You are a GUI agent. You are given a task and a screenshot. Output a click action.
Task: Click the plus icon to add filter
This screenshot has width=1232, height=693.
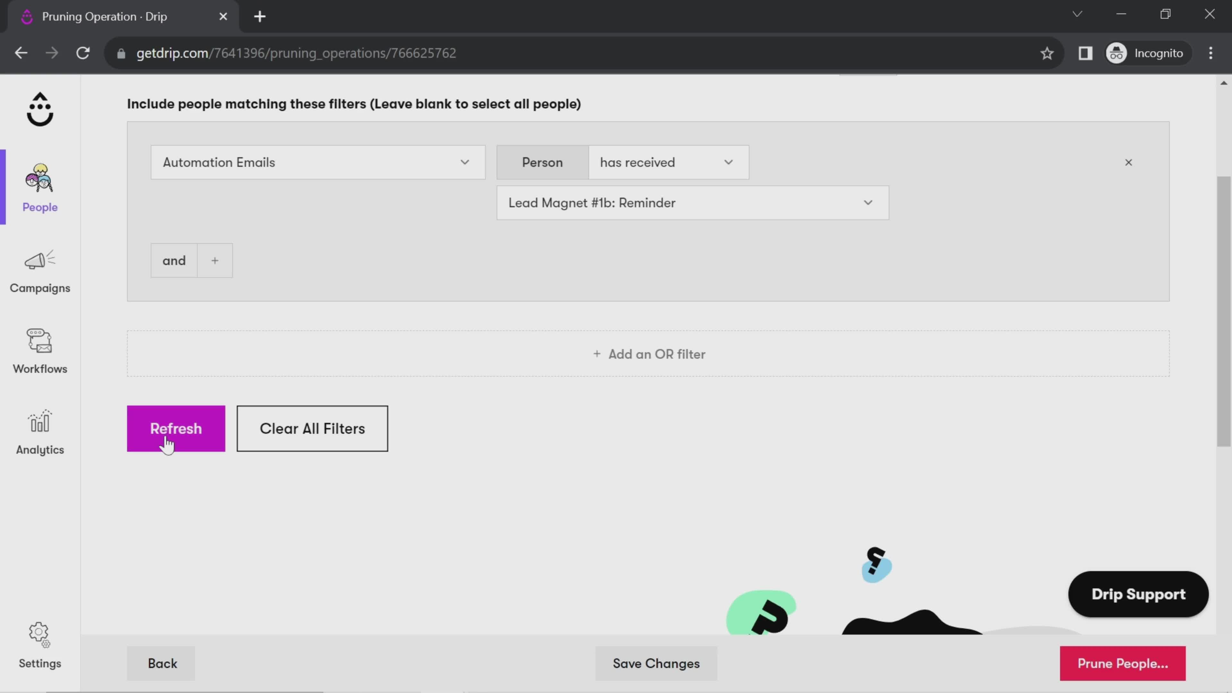pos(215,260)
